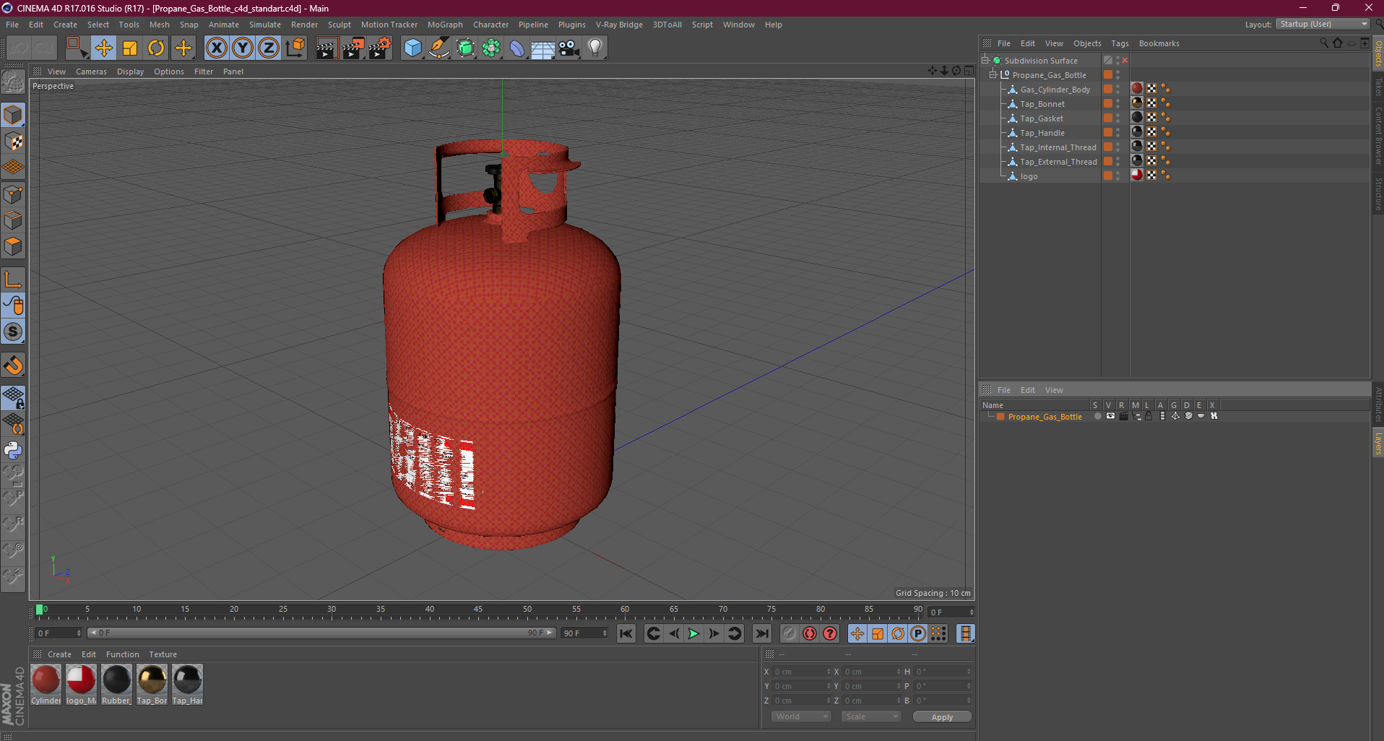
Task: Add Subdivision Surface generator icon
Action: click(x=465, y=48)
